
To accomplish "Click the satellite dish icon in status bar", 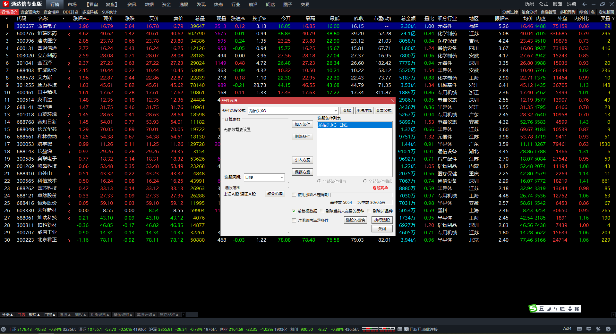I will coord(598,329).
